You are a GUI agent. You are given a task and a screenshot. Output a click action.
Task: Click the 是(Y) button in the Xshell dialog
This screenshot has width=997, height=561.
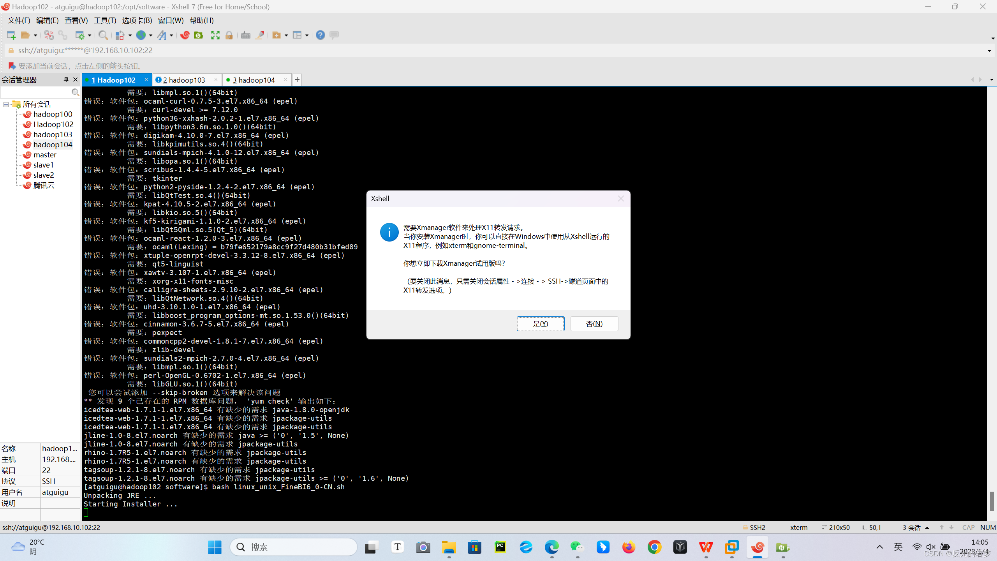541,323
